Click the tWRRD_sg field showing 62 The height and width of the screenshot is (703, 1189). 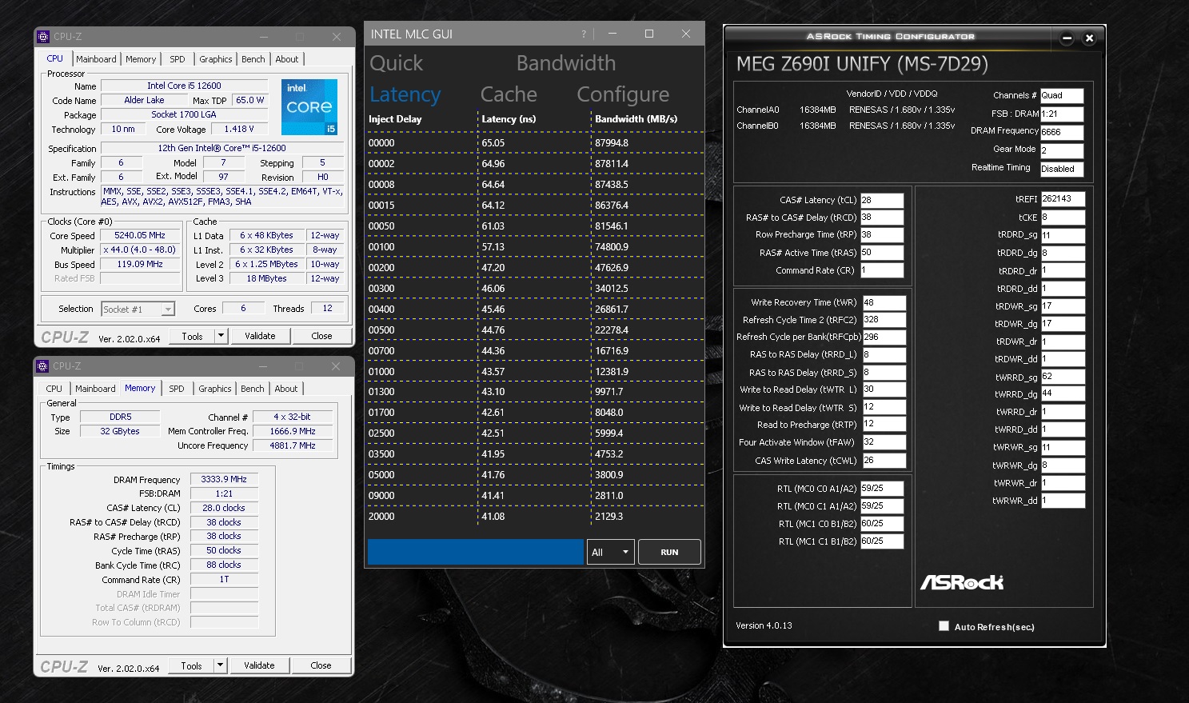1063,377
